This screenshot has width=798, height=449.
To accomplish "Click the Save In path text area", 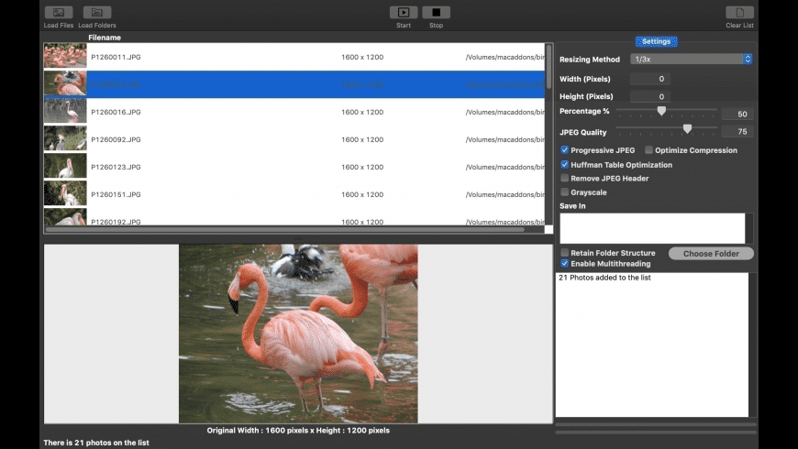I will point(652,228).
